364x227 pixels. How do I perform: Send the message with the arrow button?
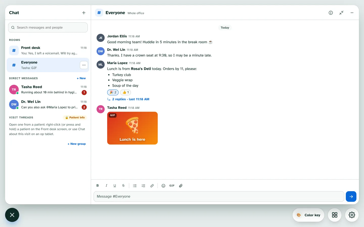(x=351, y=196)
